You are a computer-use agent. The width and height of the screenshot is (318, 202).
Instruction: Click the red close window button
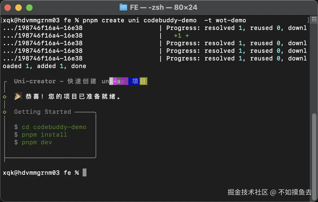click(x=8, y=8)
